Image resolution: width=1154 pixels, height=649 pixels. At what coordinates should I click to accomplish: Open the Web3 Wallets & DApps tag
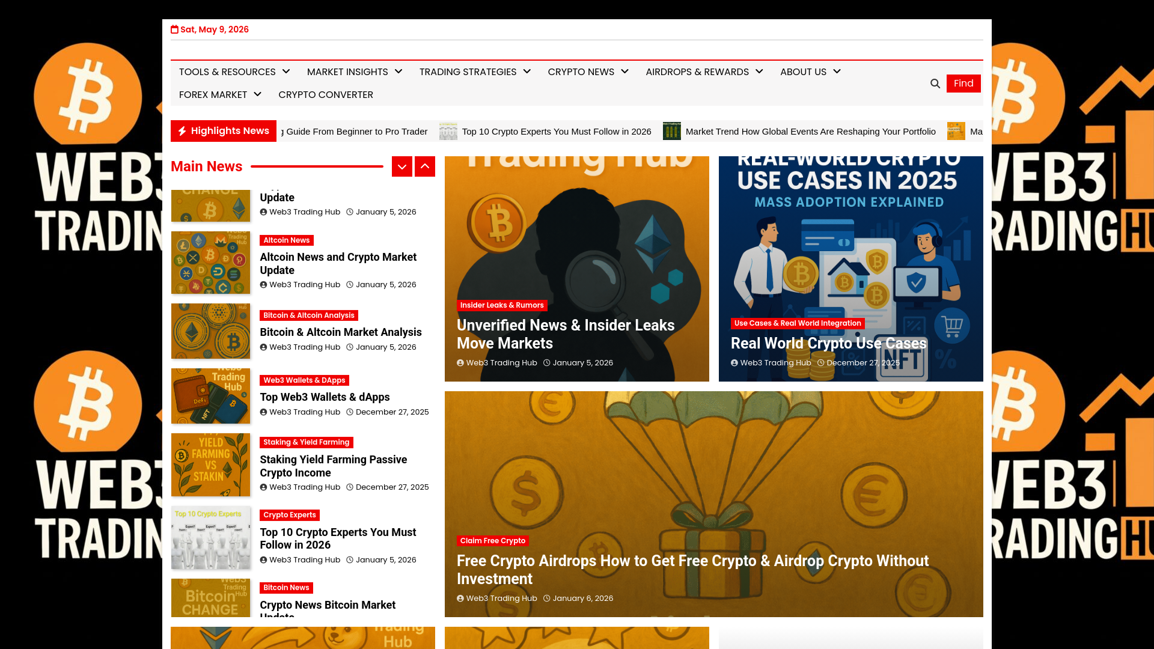point(304,380)
